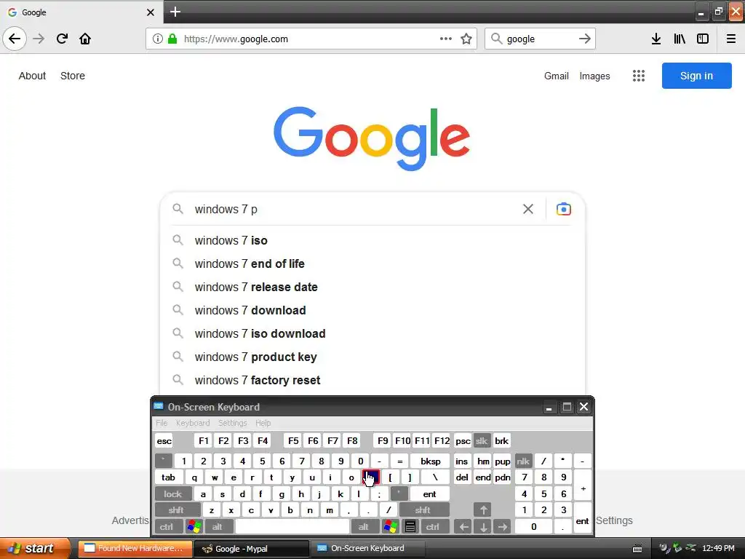Switch to On-Screen Keyboard taskbar item
The width and height of the screenshot is (745, 559).
[x=367, y=549]
